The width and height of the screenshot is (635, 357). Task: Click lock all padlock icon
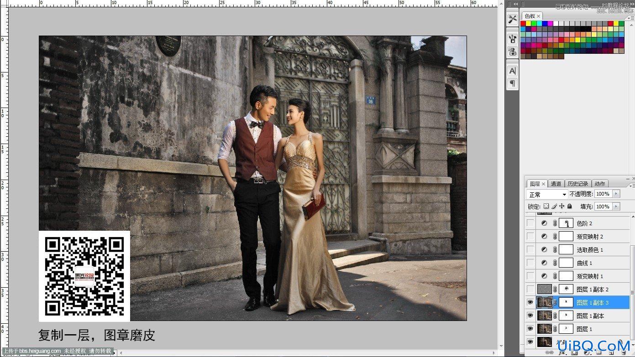pos(570,207)
